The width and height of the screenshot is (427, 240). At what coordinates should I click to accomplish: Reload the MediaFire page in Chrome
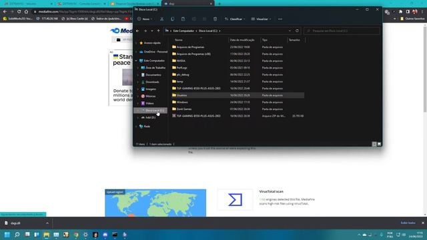click(x=19, y=12)
